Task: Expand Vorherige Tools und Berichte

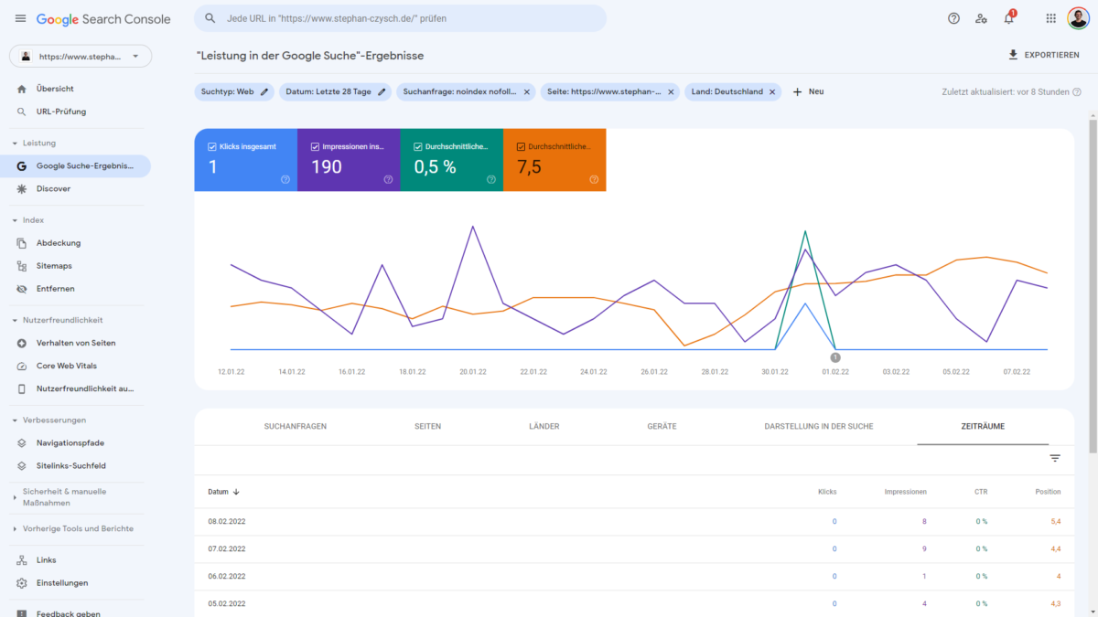Action: [x=15, y=529]
